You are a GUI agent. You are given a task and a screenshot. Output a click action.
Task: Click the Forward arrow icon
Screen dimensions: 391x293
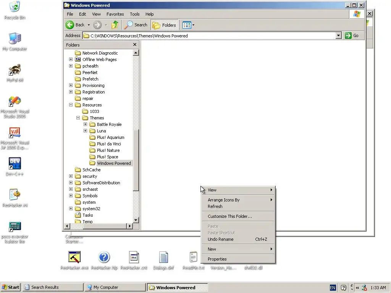tap(97, 25)
